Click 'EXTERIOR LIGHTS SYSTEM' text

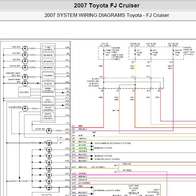coord(107,190)
